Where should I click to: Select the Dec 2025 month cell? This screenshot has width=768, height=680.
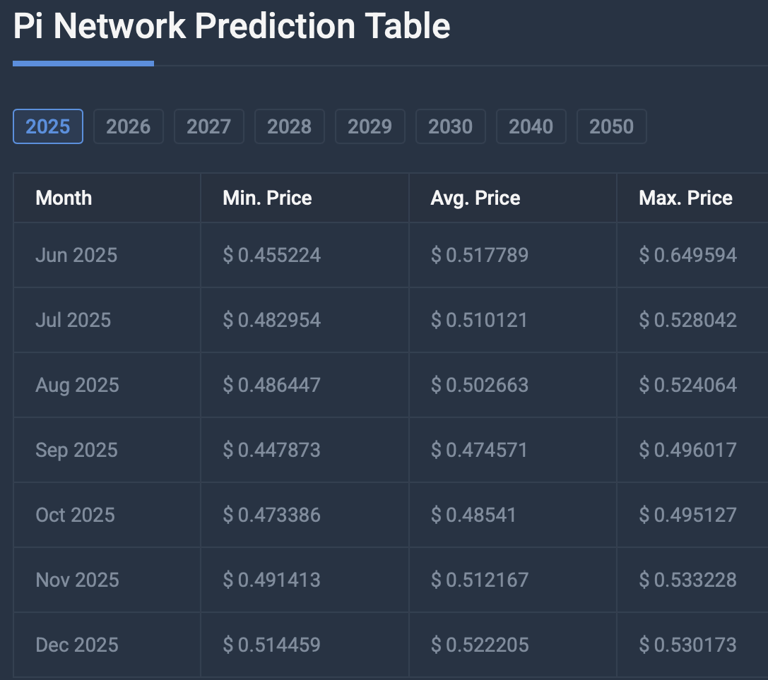click(77, 645)
